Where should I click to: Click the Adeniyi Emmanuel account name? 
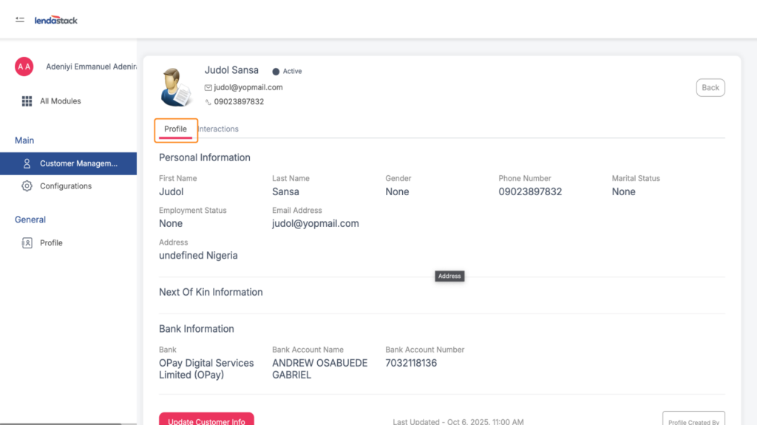pyautogui.click(x=91, y=67)
